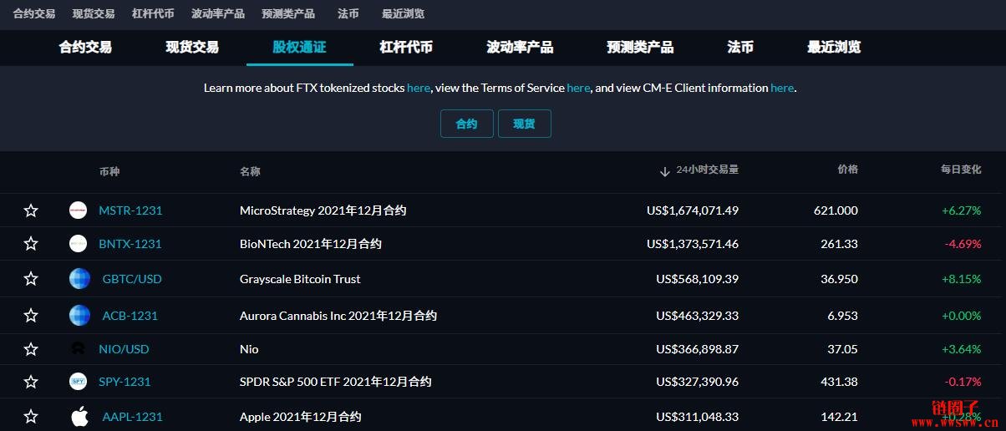Star the GBTC/USD row as favorite
The height and width of the screenshot is (431, 1006).
point(31,279)
